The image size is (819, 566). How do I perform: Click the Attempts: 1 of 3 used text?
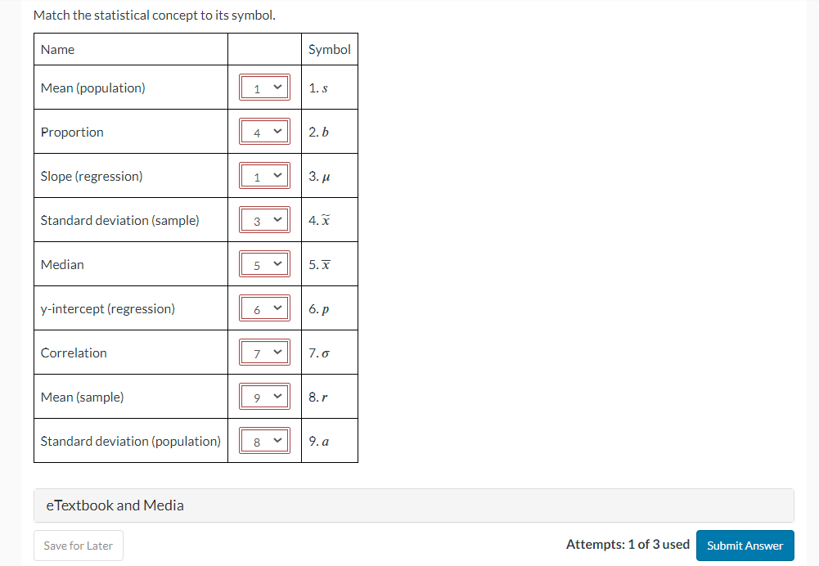tap(628, 544)
